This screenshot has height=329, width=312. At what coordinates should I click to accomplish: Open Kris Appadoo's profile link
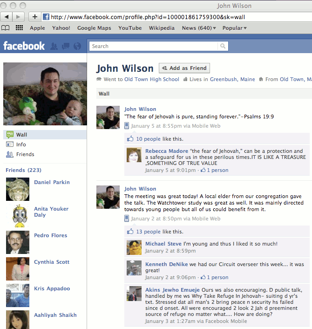click(52, 288)
